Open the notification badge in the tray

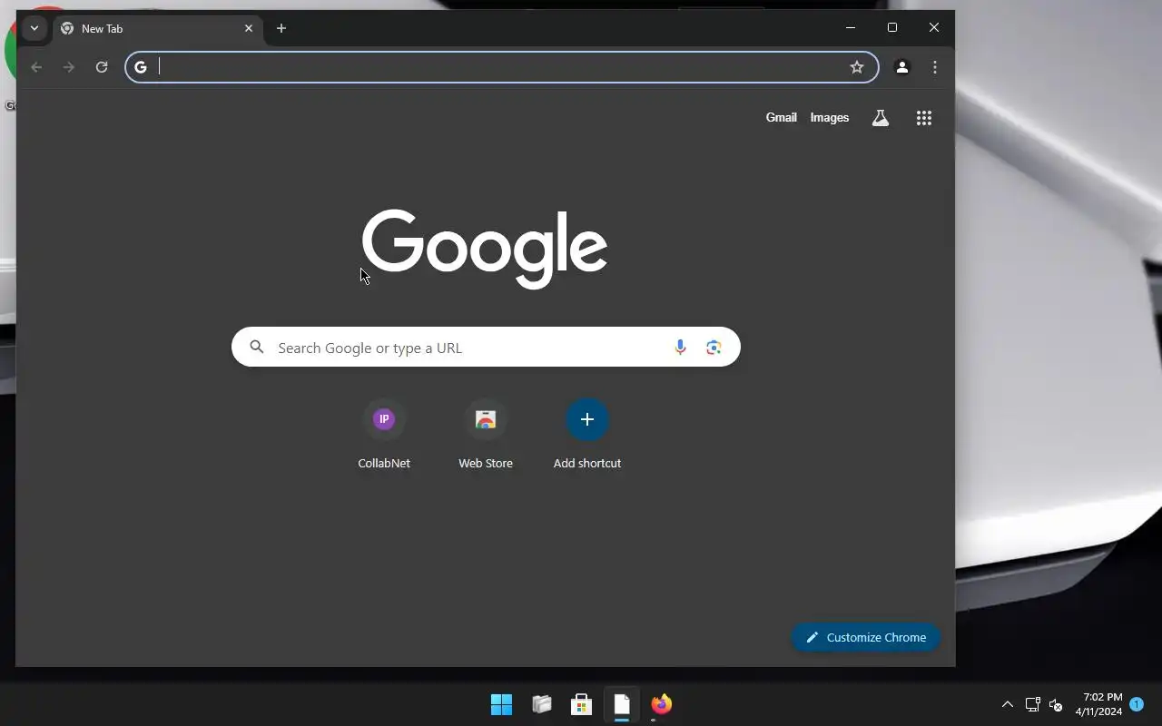[1136, 704]
